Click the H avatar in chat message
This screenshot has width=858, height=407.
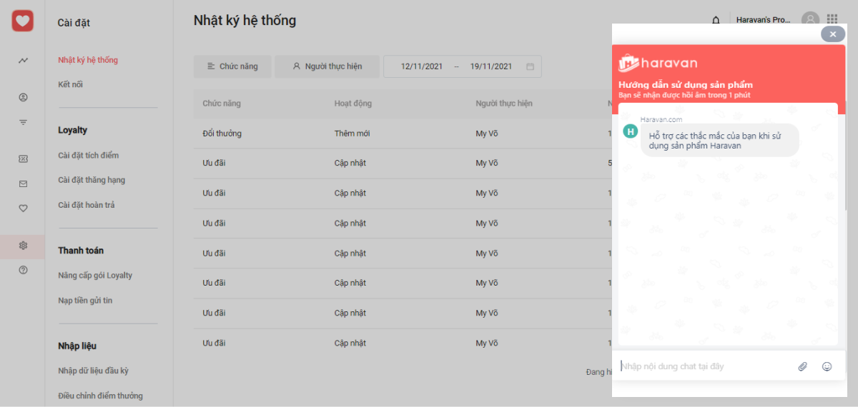click(x=630, y=131)
